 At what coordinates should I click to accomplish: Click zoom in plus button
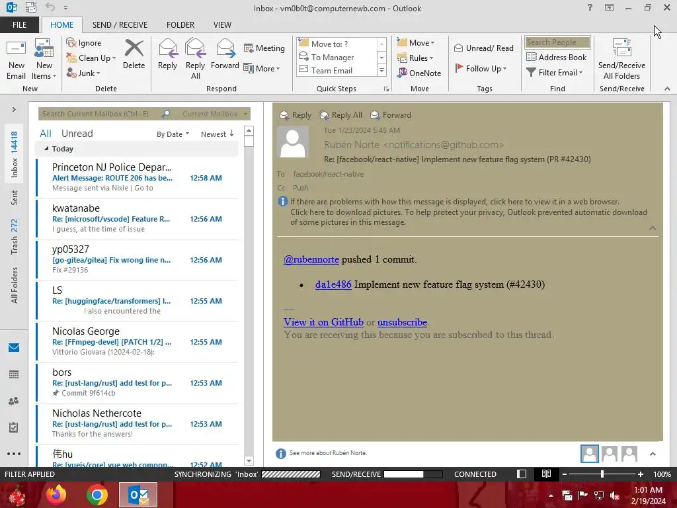coord(640,474)
